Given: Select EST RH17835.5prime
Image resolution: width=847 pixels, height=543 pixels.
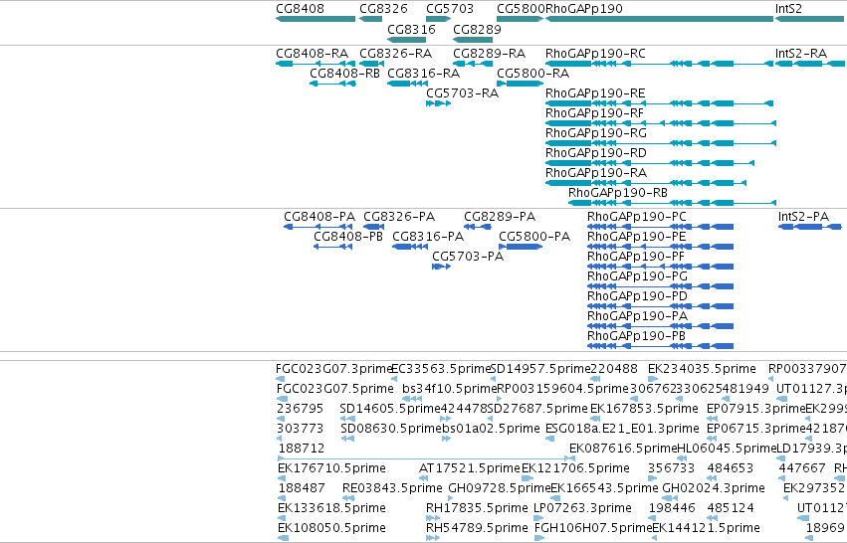Looking at the screenshot, I should click(433, 518).
